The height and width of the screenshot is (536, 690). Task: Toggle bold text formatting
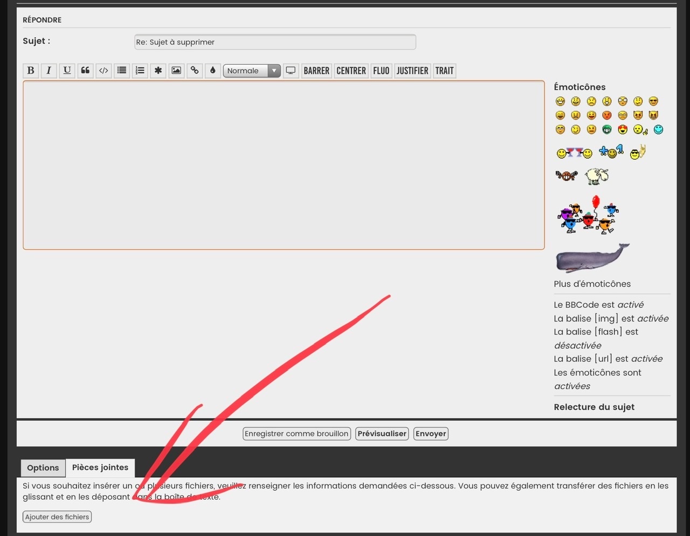31,71
